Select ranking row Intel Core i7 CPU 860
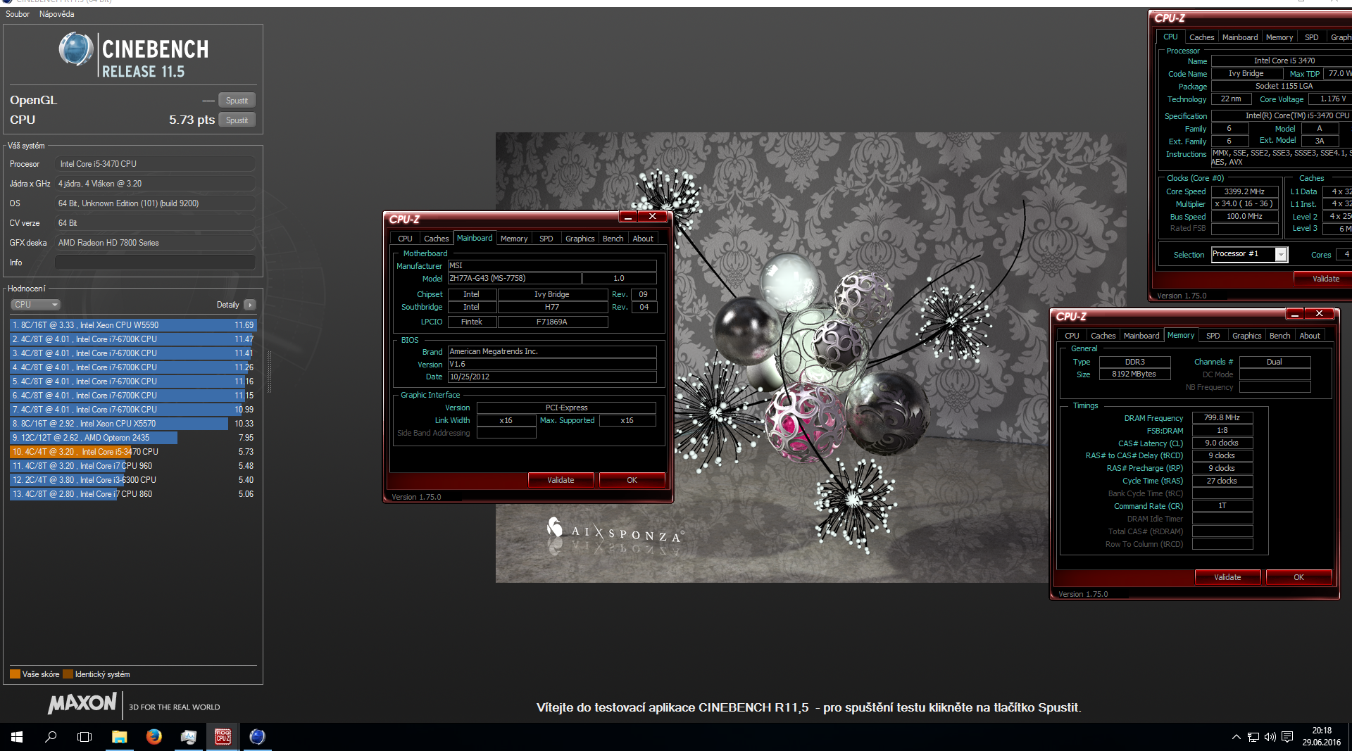Screen dimensions: 1352x751 (x=133, y=494)
